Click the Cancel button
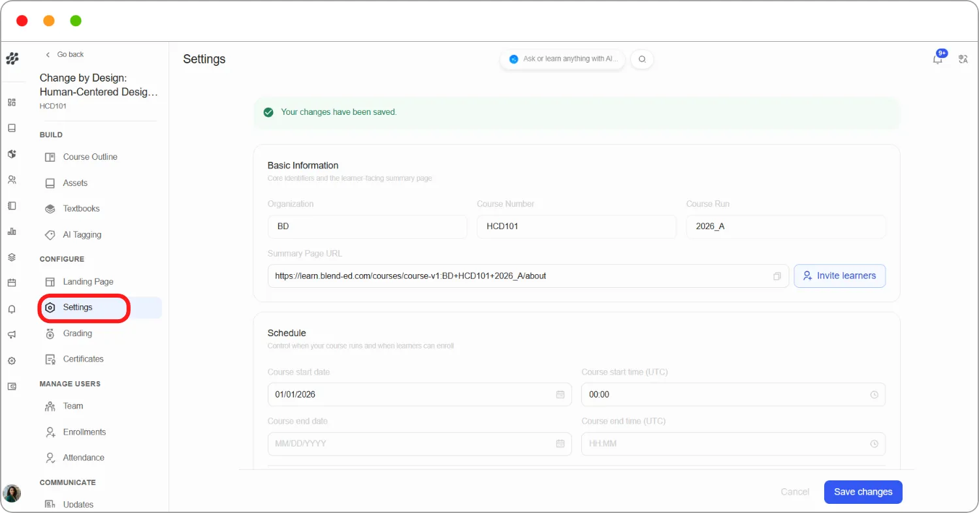Viewport: 979px width, 513px height. (x=795, y=492)
